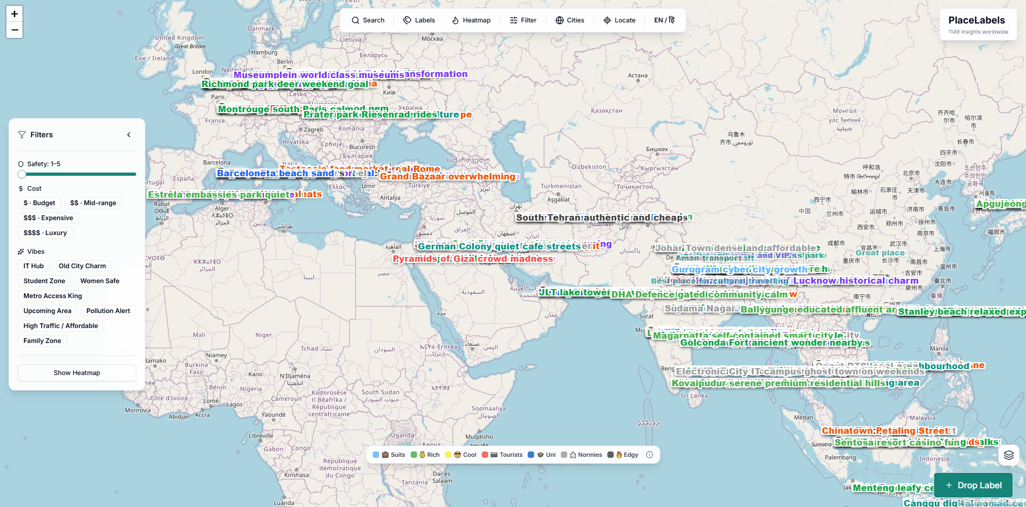Open the map layers icon
The image size is (1026, 507).
click(x=1008, y=455)
